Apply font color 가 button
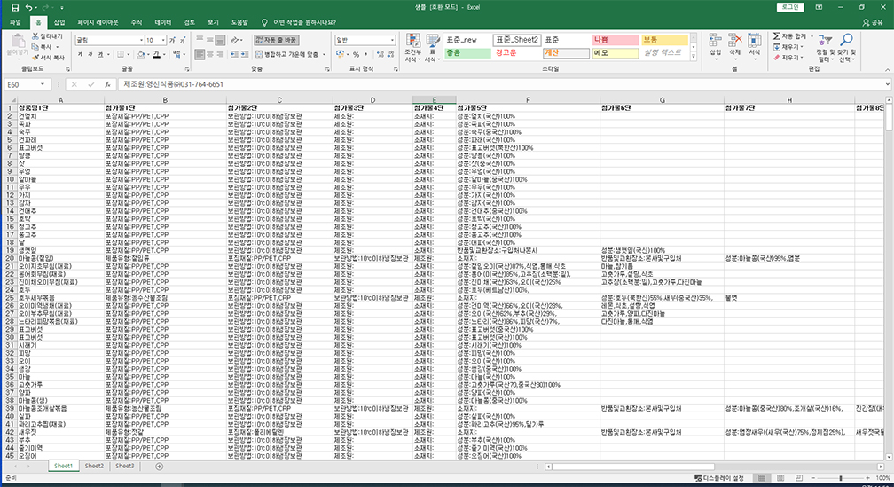 [156, 55]
